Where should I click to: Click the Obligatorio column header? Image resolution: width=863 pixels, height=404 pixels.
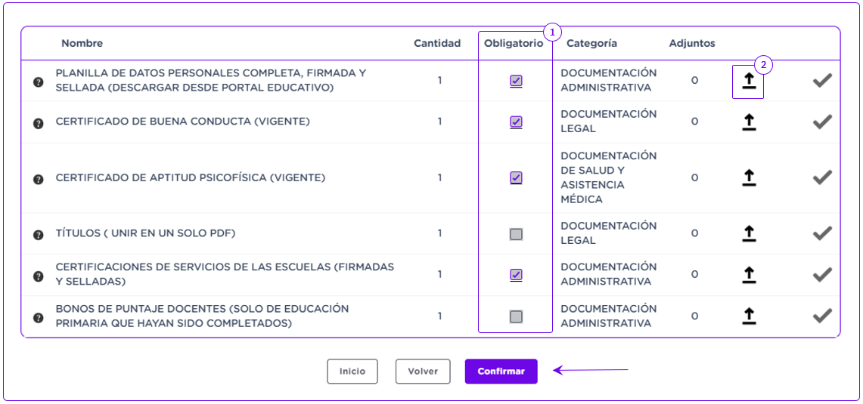tap(514, 44)
